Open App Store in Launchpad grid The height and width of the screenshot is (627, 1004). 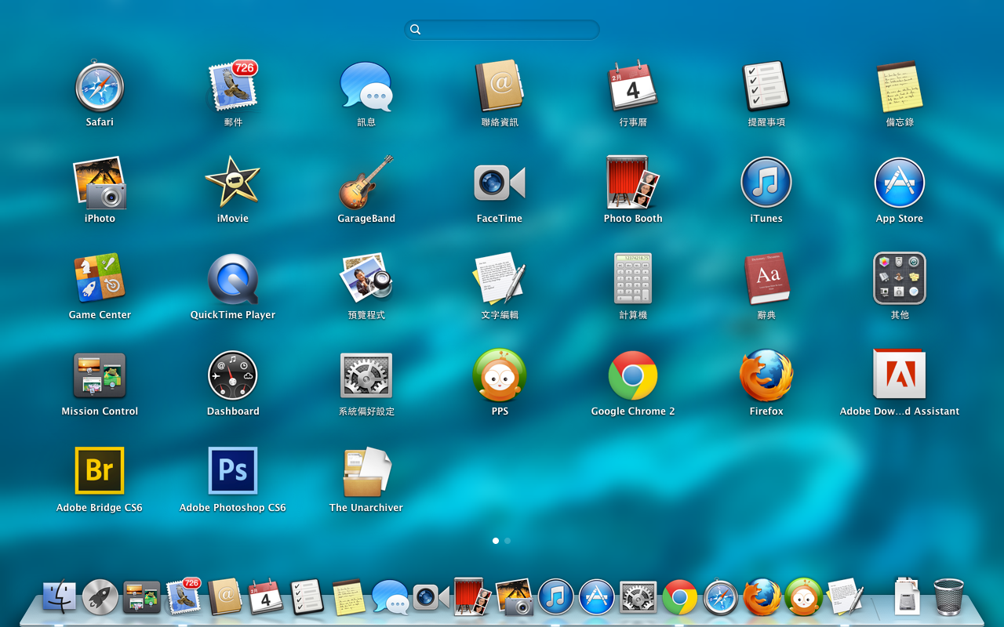[900, 183]
